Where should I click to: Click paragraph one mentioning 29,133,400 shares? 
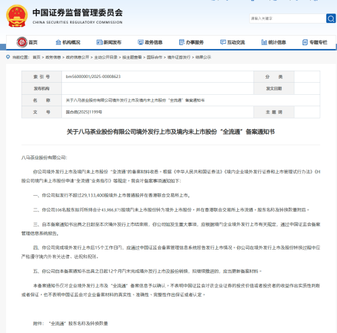(112, 195)
